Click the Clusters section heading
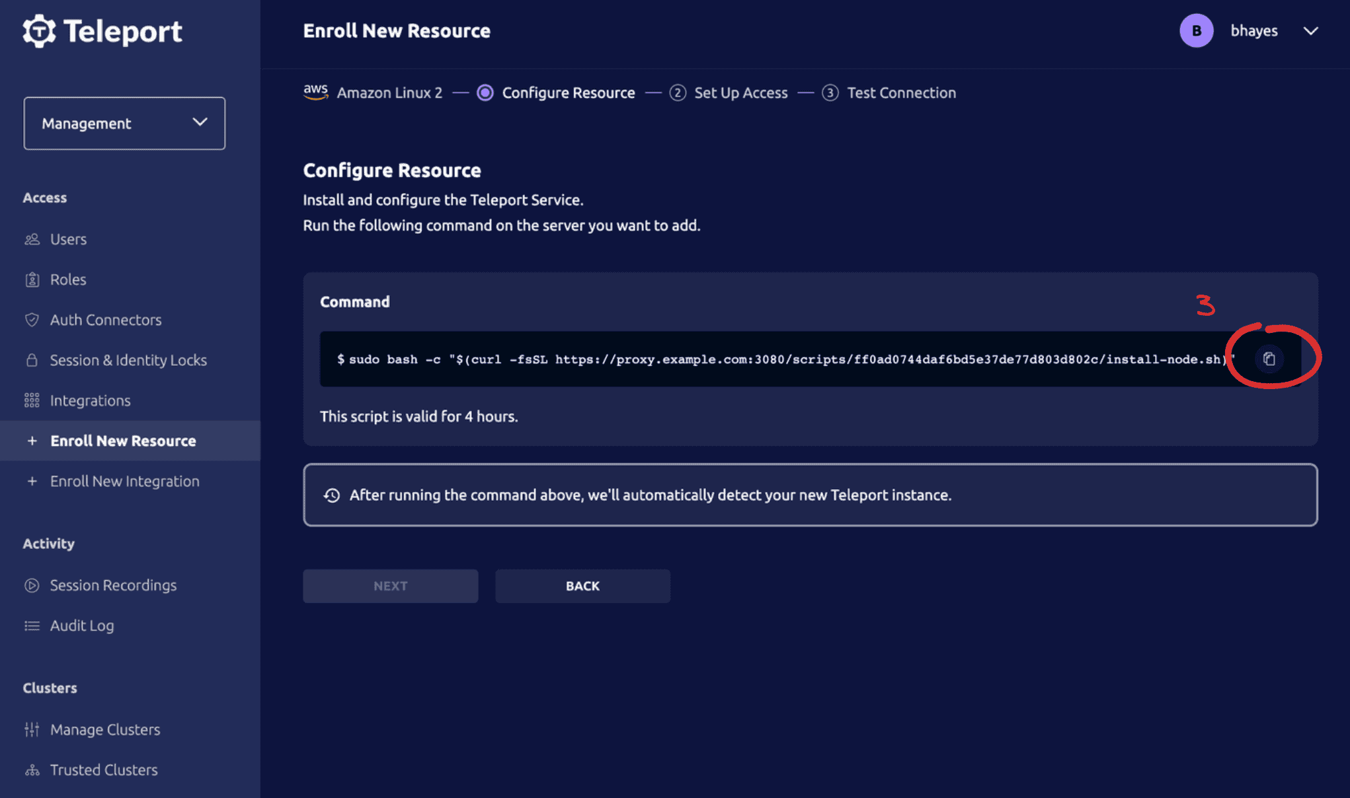1350x798 pixels. (x=50, y=688)
